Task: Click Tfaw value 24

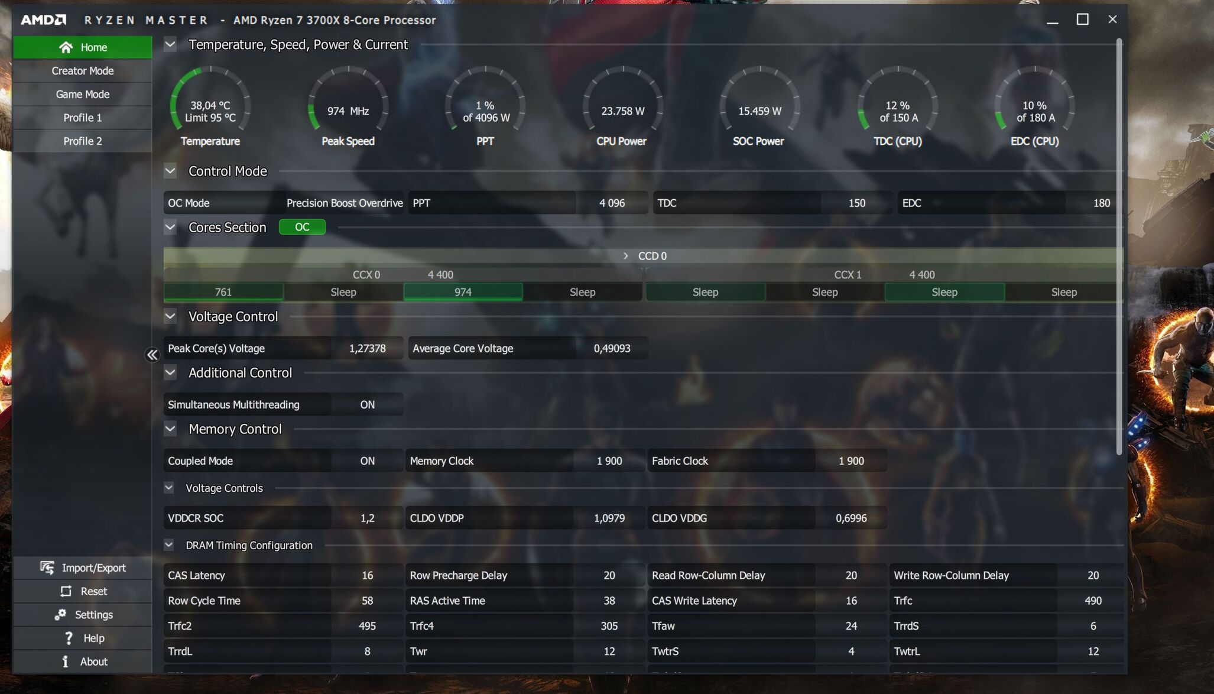Action: [851, 625]
